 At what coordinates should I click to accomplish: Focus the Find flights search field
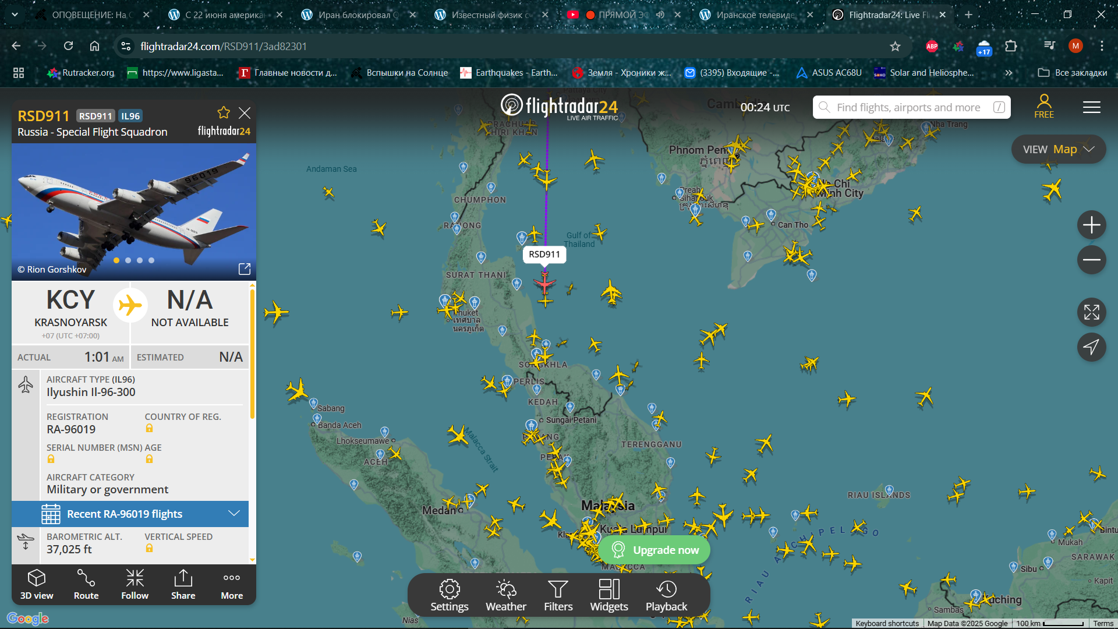coord(911,107)
